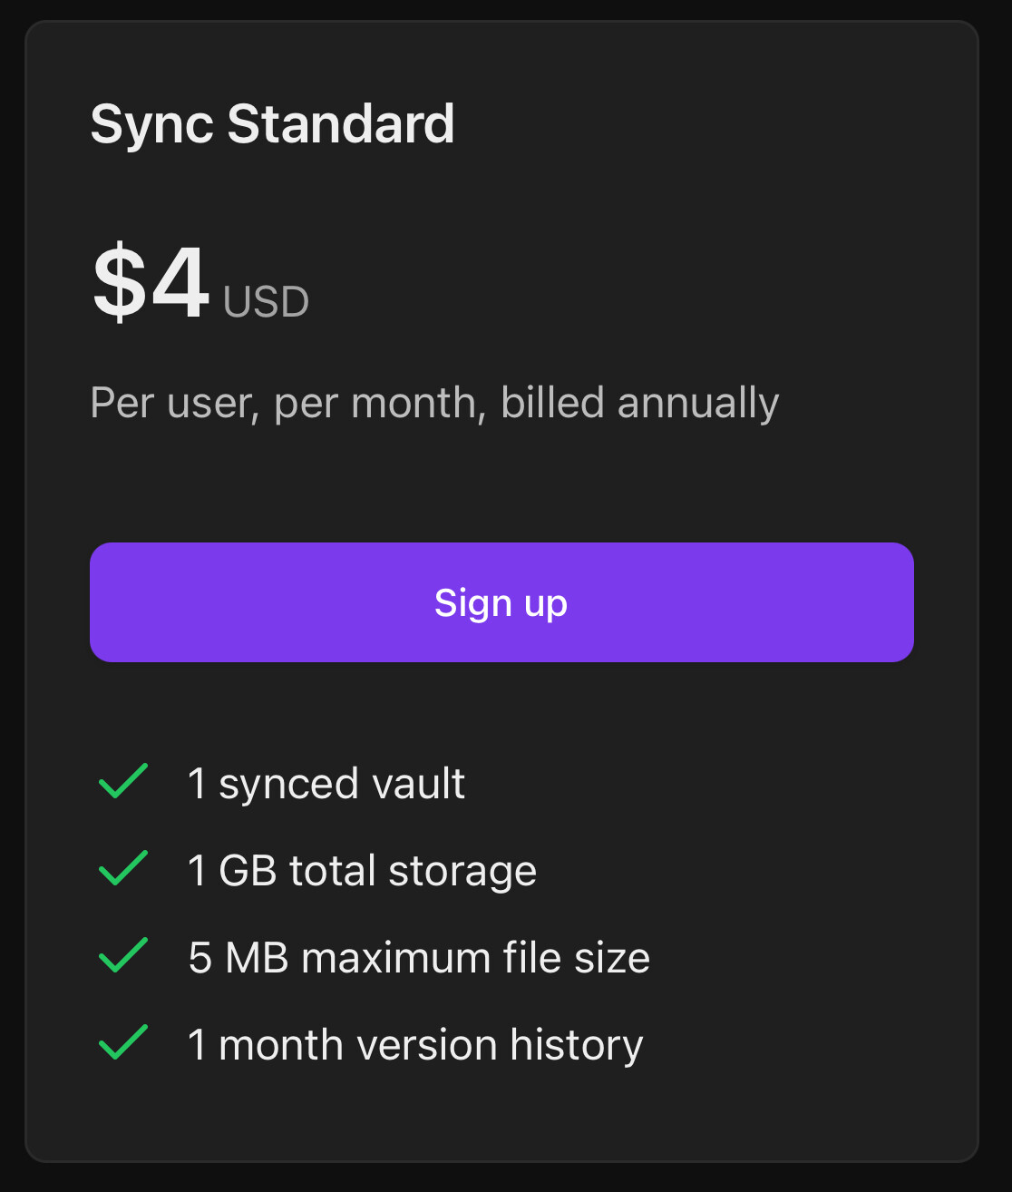Click the "1 GB" storage amount

[232, 871]
